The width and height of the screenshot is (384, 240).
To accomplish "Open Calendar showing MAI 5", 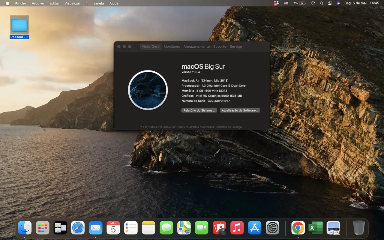I will [113, 228].
